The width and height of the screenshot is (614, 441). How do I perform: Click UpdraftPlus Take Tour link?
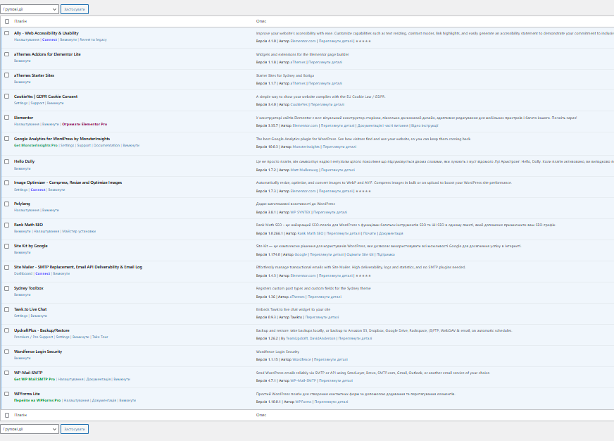coord(100,337)
